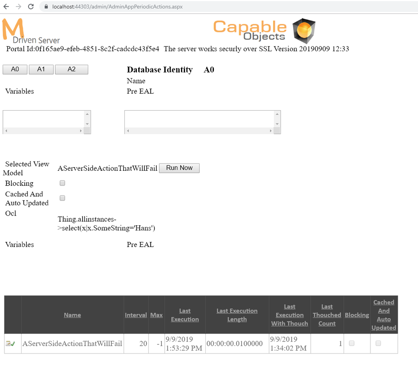
Task: Click the Ocl expression text
Action: click(107, 223)
